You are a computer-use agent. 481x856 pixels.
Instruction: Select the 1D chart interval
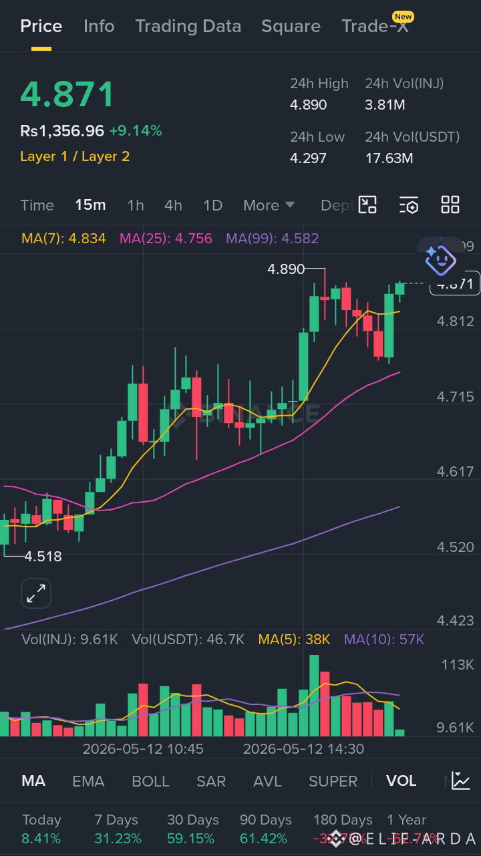point(212,205)
